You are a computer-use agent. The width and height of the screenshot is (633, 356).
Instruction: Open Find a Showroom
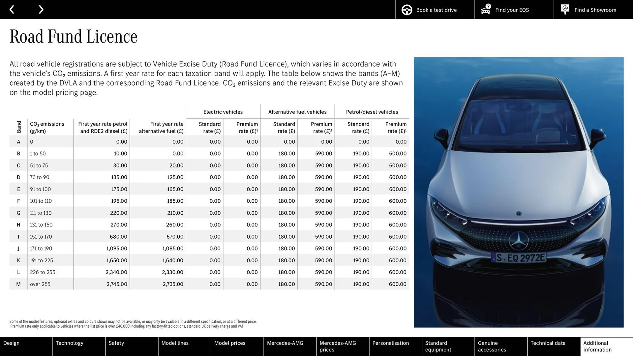[595, 10]
